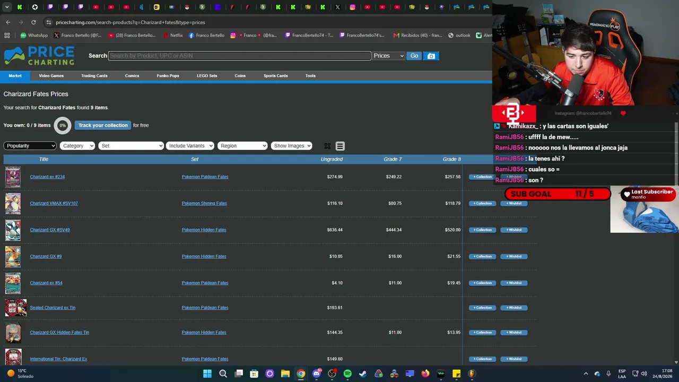The width and height of the screenshot is (679, 382).
Task: Open Charizard GX #SV49 link
Action: [x=50, y=230]
